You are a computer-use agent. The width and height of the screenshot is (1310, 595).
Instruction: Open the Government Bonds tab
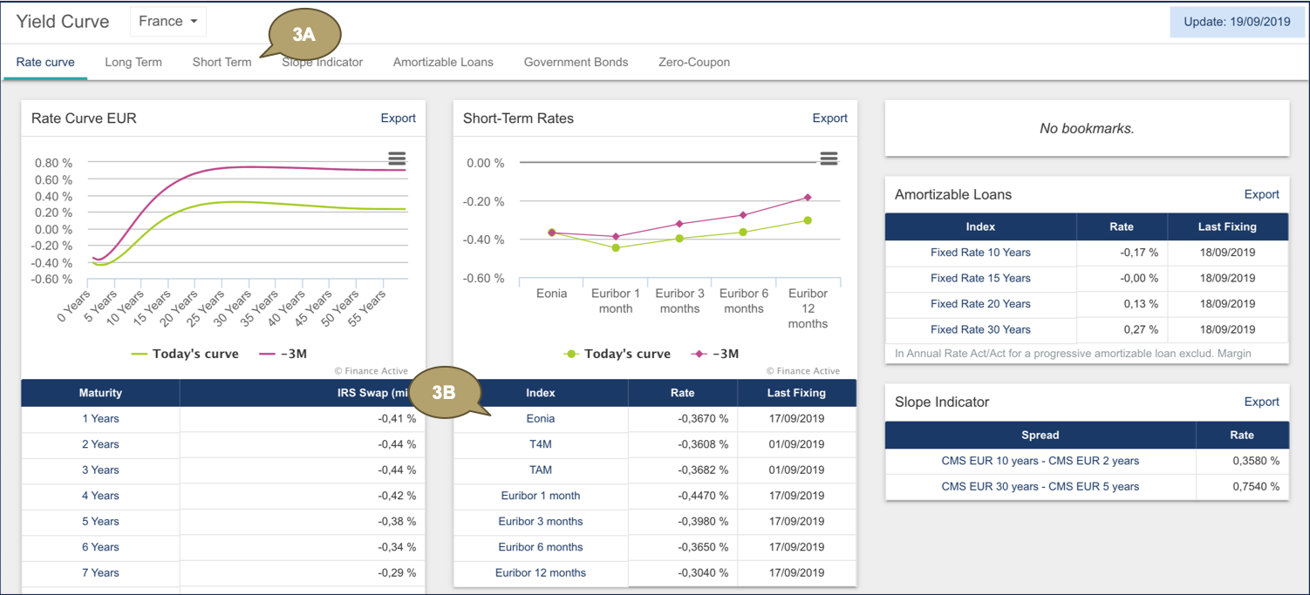tap(576, 62)
